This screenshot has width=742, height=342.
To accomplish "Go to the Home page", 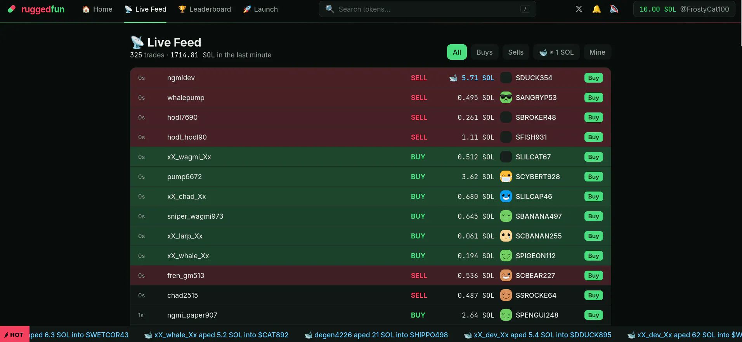I will pyautogui.click(x=97, y=9).
